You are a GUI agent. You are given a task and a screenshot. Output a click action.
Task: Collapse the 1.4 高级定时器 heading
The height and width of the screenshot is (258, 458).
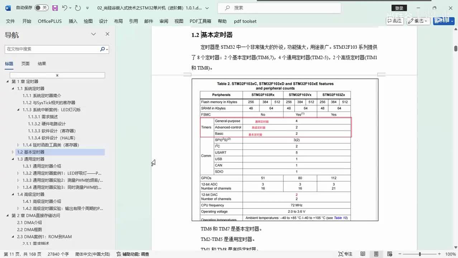(x=13, y=194)
